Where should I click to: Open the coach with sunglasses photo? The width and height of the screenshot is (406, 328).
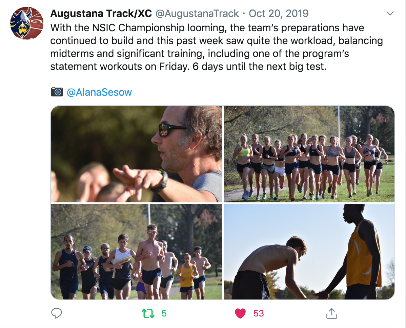pos(137,154)
